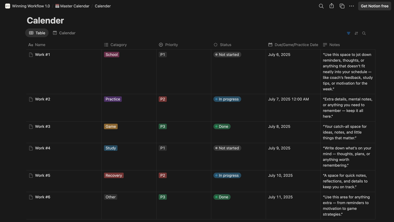Click the share icon in top bar
The image size is (394, 222).
(332, 6)
